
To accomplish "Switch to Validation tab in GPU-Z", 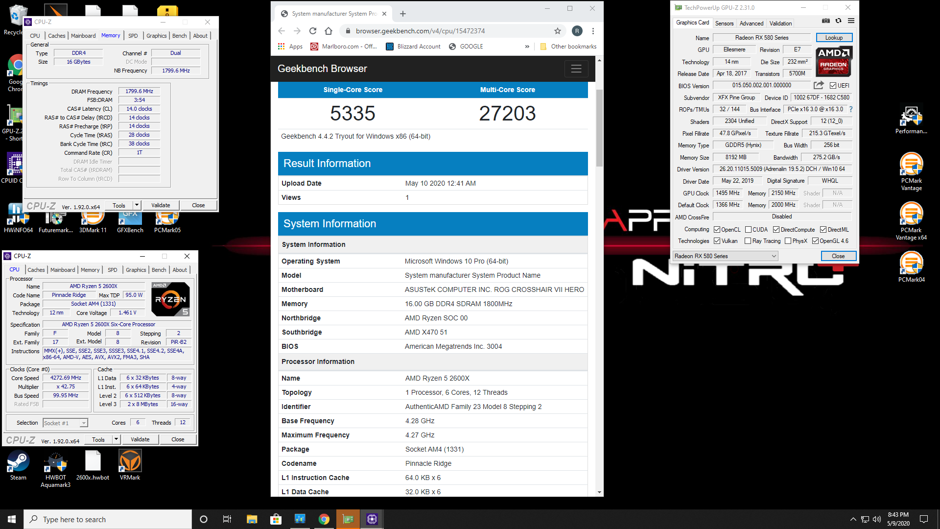I will click(780, 23).
